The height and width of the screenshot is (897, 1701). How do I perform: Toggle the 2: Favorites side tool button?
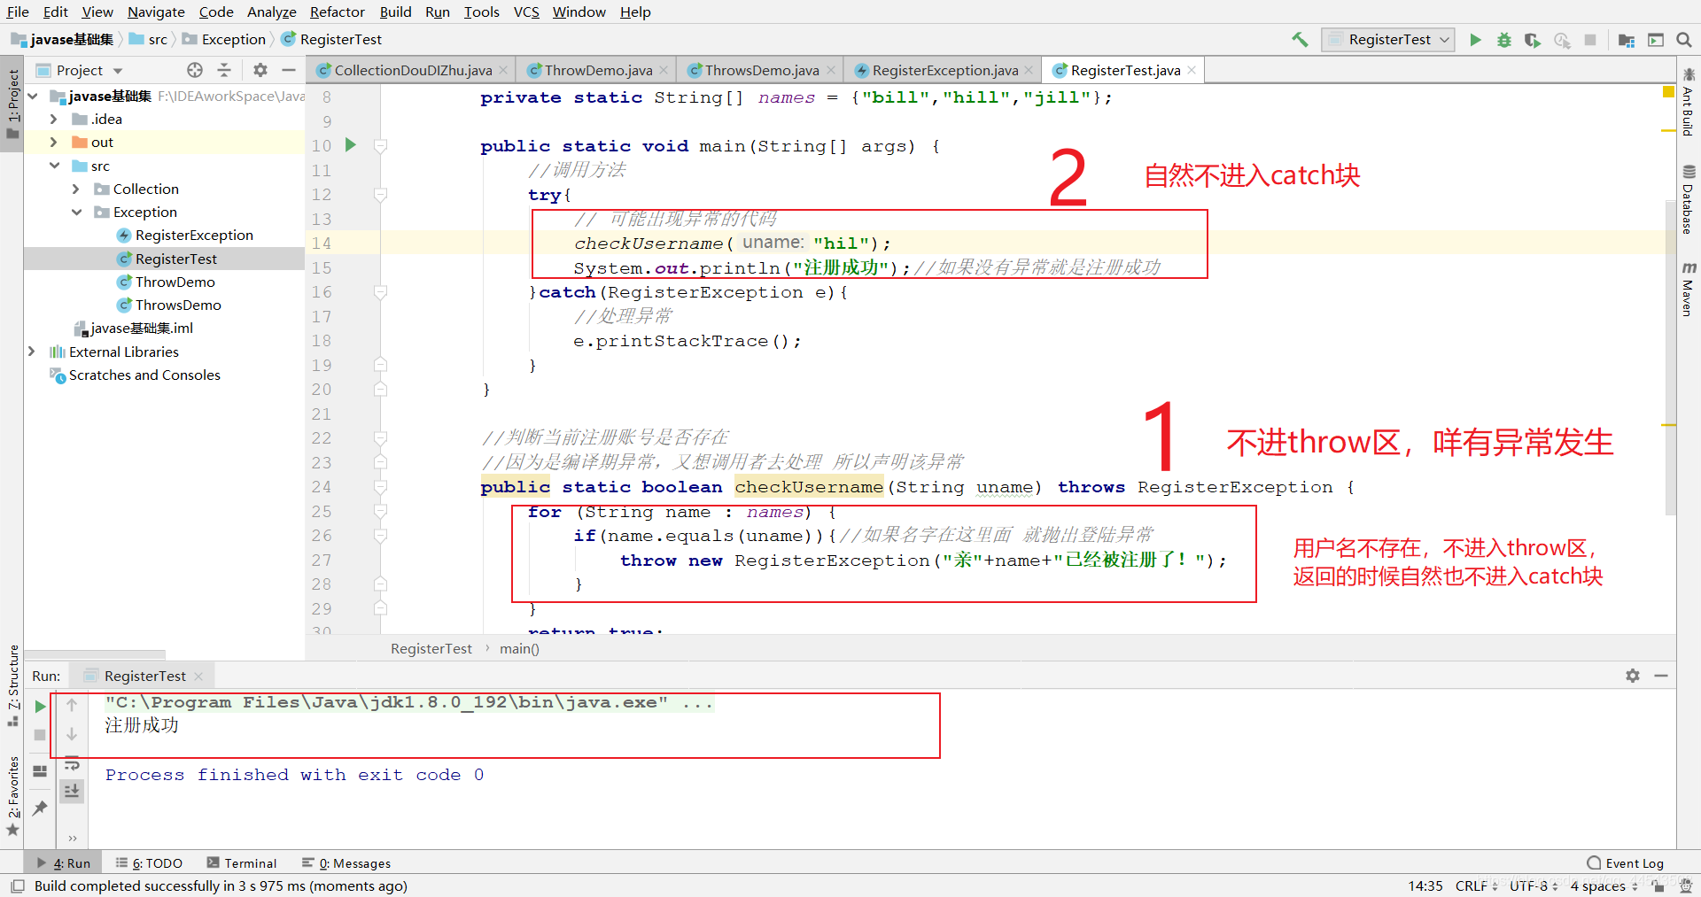click(x=12, y=795)
